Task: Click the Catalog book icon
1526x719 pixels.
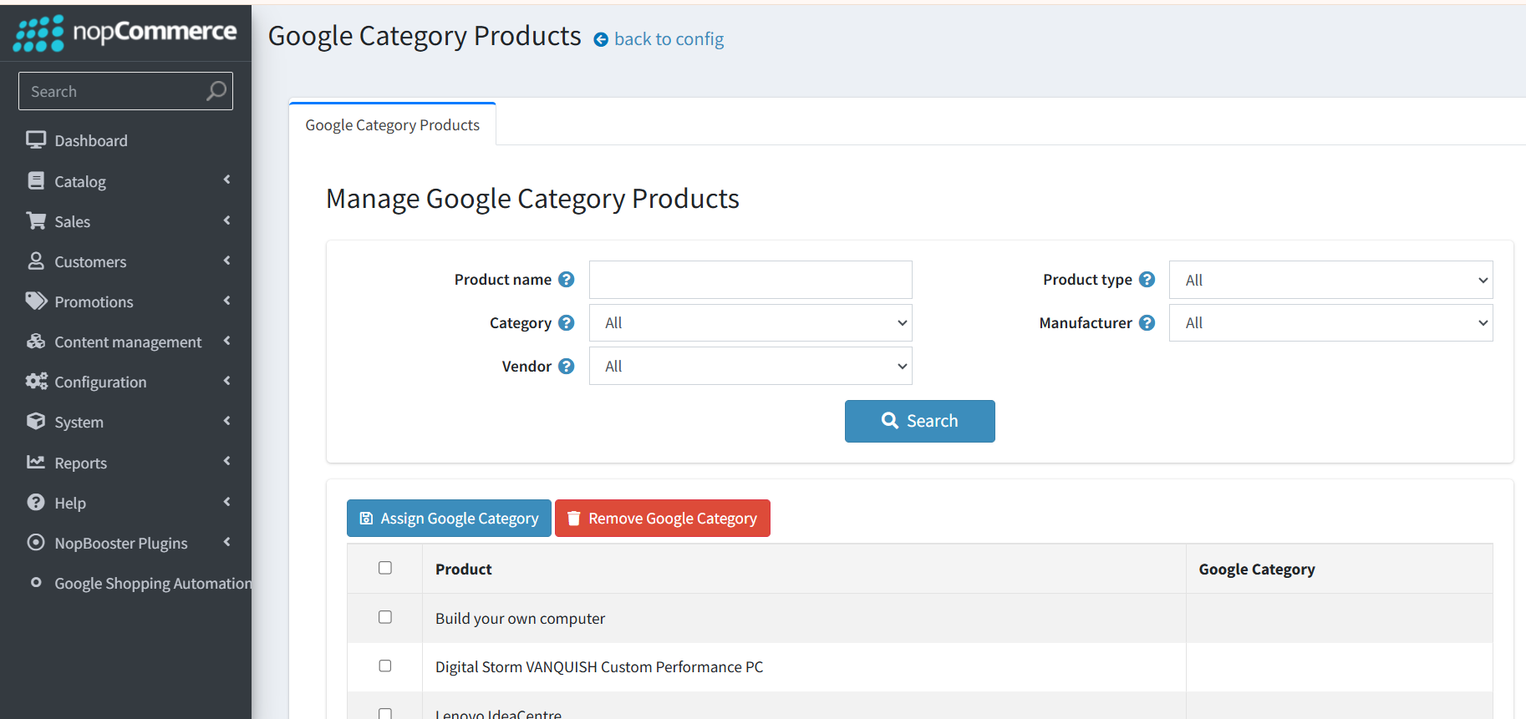Action: [36, 180]
